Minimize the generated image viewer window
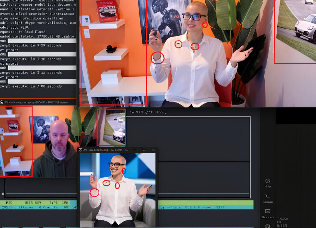316x228 pixels. click(134, 150)
